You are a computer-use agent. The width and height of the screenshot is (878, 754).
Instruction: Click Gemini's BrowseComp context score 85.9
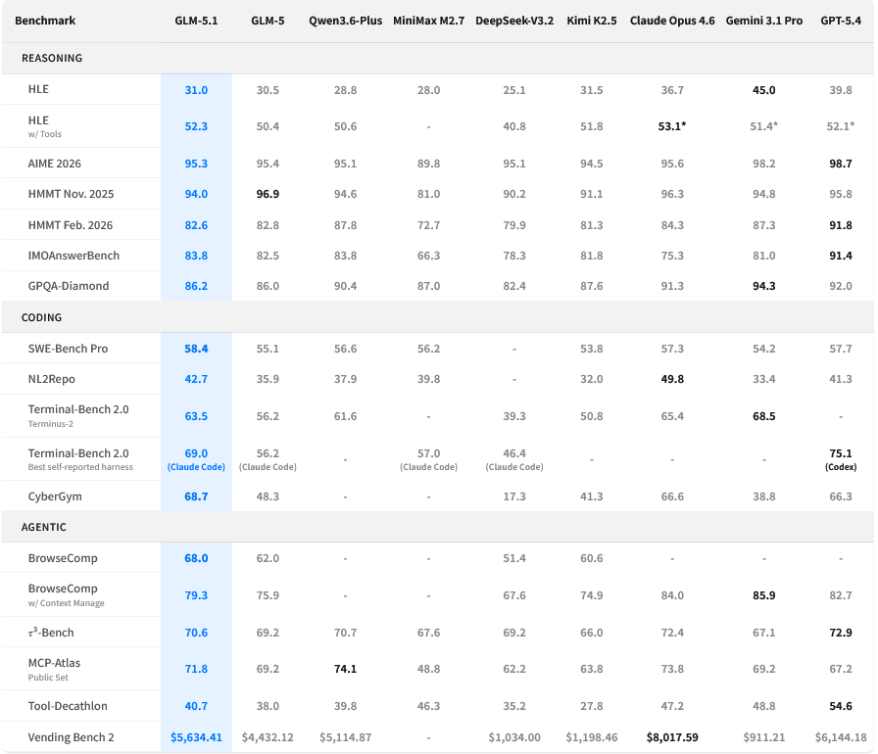pos(763,595)
